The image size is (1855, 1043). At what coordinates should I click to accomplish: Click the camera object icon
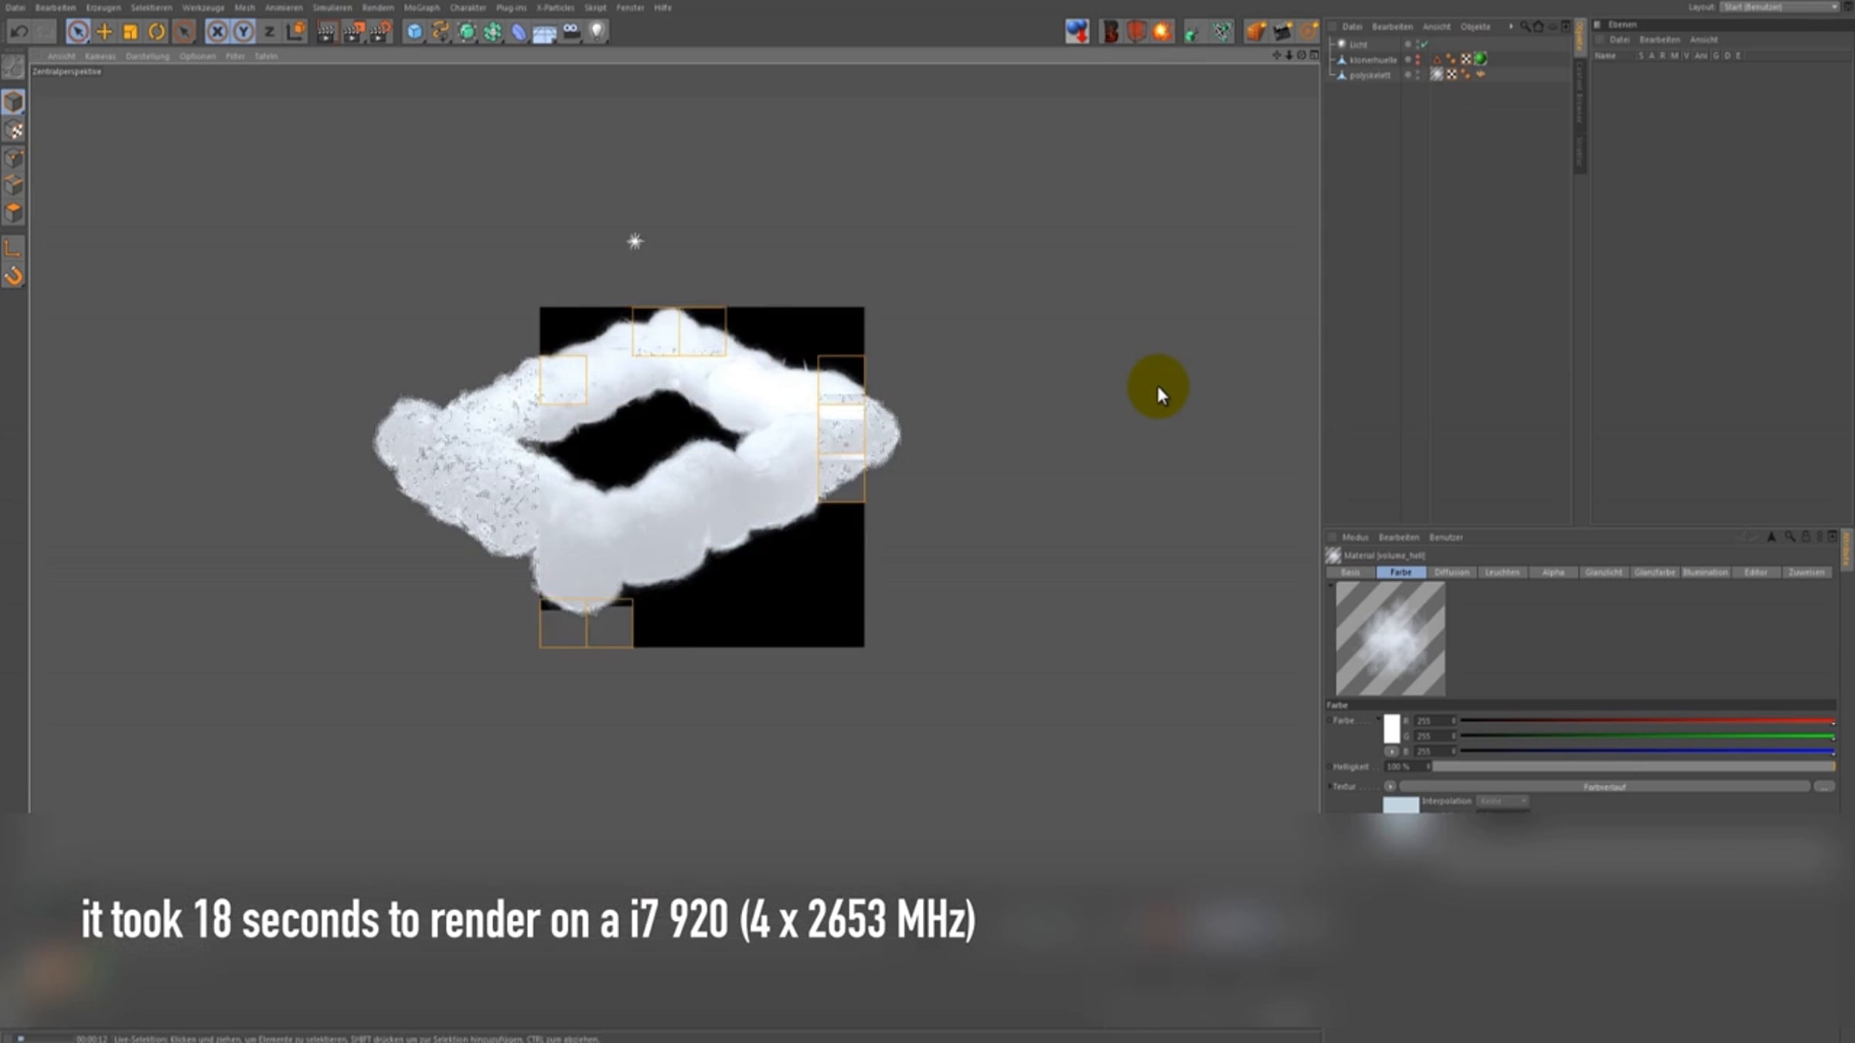(571, 32)
